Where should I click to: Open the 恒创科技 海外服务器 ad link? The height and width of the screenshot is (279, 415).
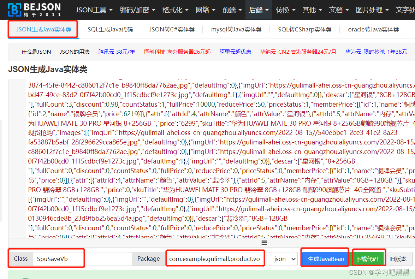click(177, 52)
